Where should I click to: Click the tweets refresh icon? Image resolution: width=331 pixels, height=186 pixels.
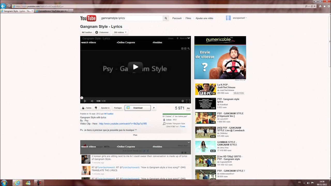tap(148, 151)
